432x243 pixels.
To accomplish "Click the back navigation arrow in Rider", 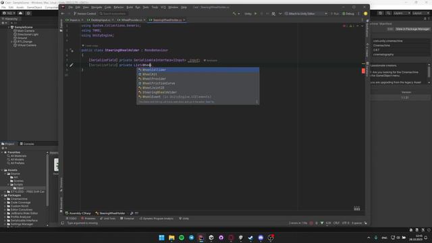I will 63,13.
